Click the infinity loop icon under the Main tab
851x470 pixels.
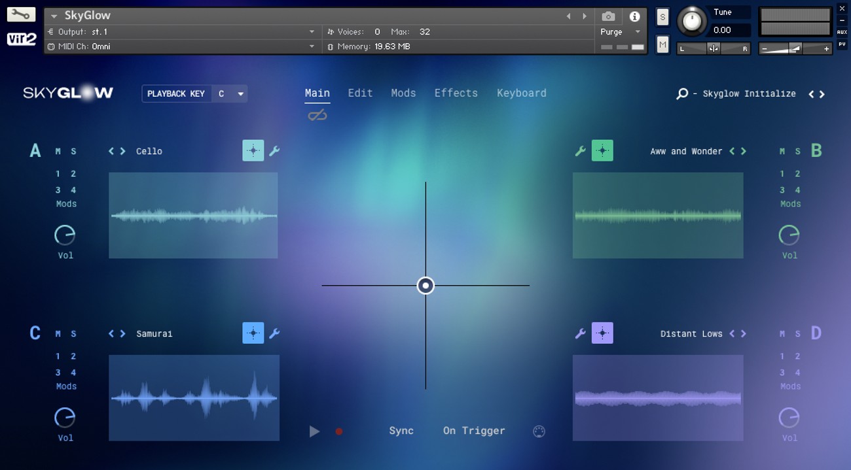(317, 115)
